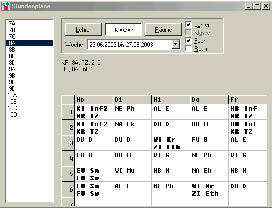Select class 10D in the list
This screenshot has width=272, height=208.
point(29,115)
